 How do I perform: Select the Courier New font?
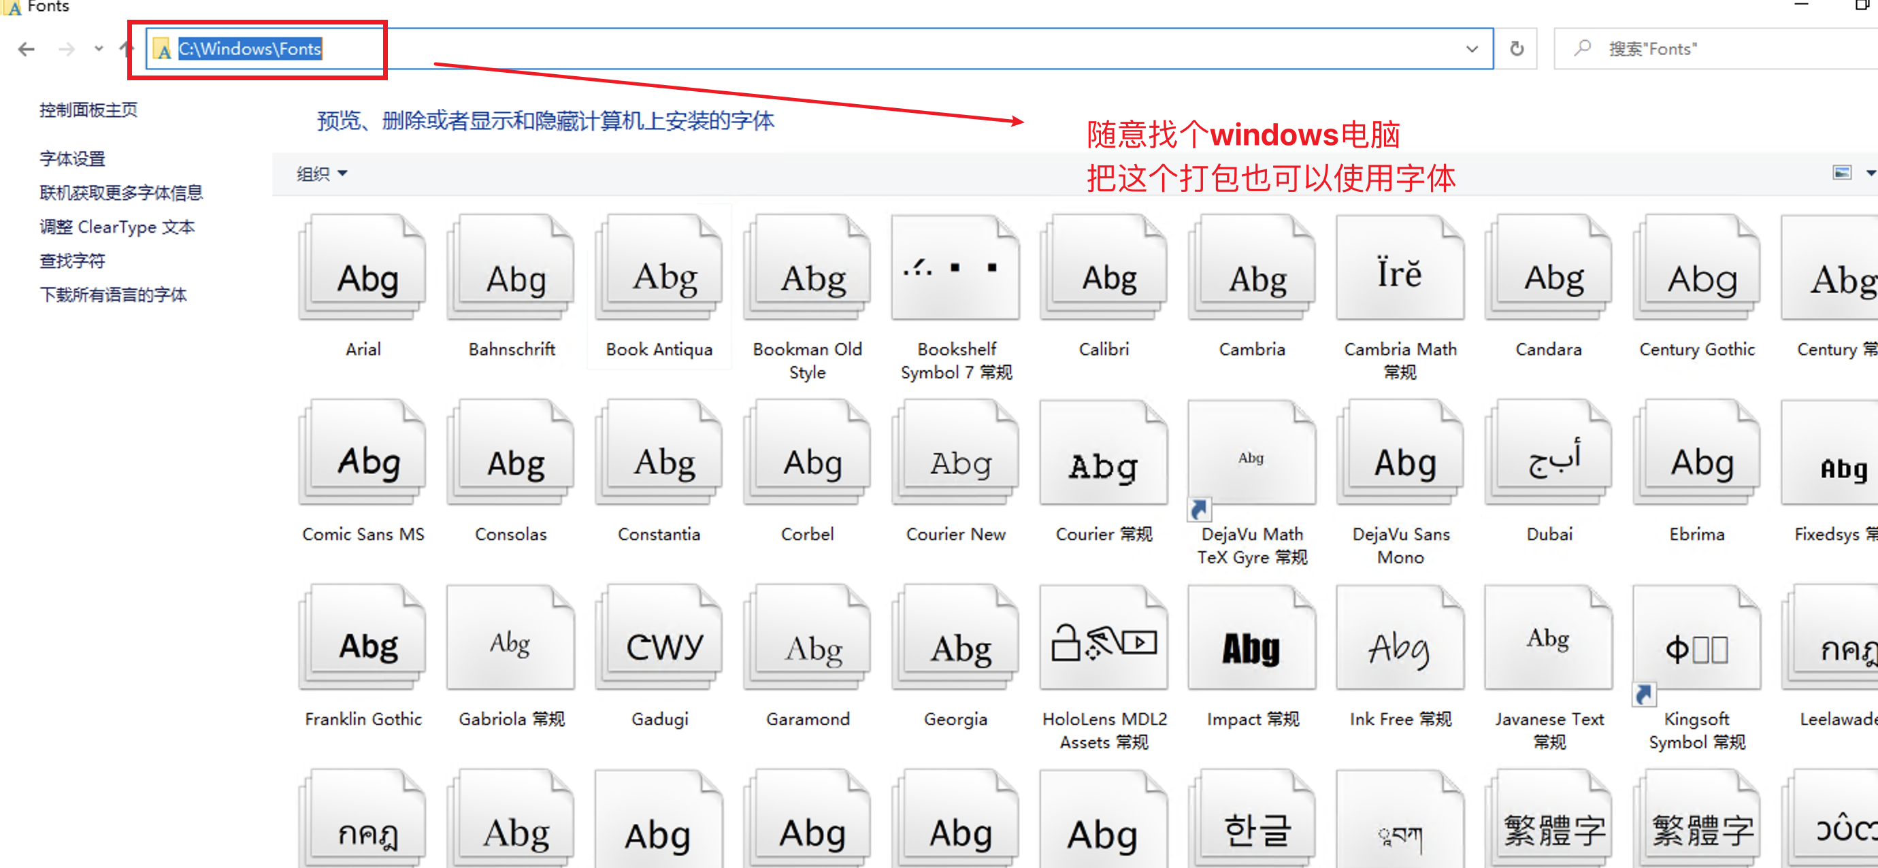coord(956,471)
